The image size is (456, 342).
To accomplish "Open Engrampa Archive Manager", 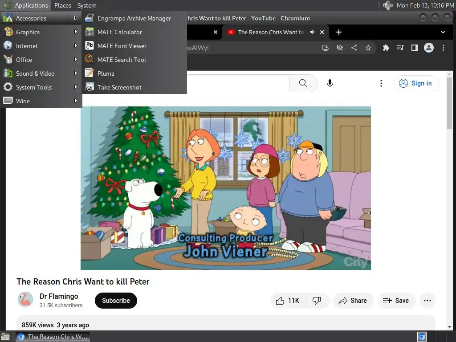I will click(x=134, y=18).
